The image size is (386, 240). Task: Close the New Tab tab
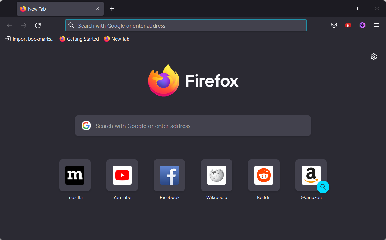tap(97, 9)
